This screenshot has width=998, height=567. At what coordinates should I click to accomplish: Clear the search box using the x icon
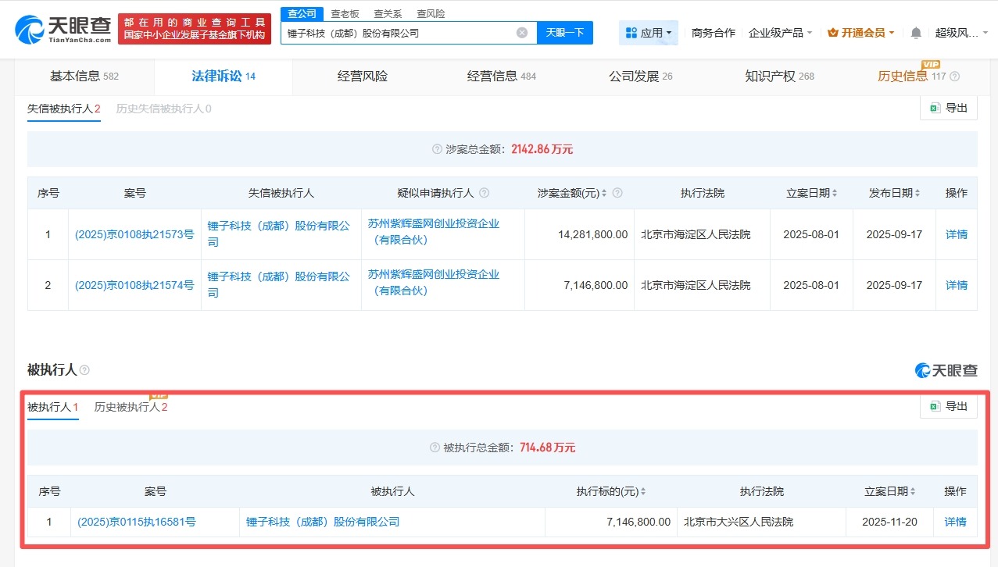point(521,32)
